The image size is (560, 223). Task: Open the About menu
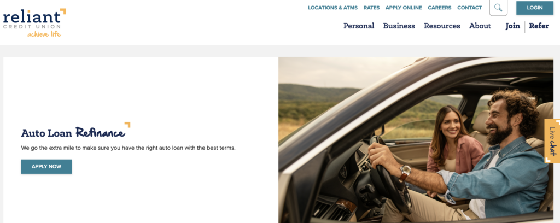point(480,26)
